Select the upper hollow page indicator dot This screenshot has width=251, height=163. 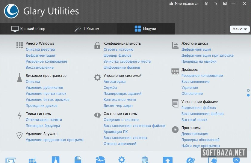click(x=248, y=90)
